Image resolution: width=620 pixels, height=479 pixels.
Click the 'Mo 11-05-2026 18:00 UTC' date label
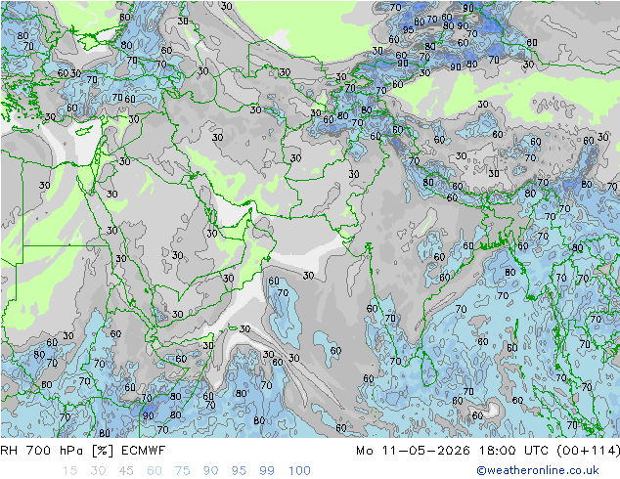452,451
